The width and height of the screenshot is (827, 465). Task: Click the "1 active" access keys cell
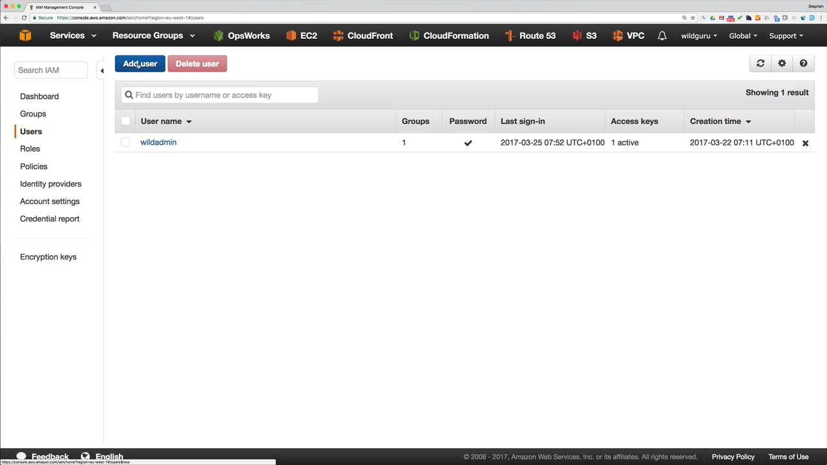(625, 142)
